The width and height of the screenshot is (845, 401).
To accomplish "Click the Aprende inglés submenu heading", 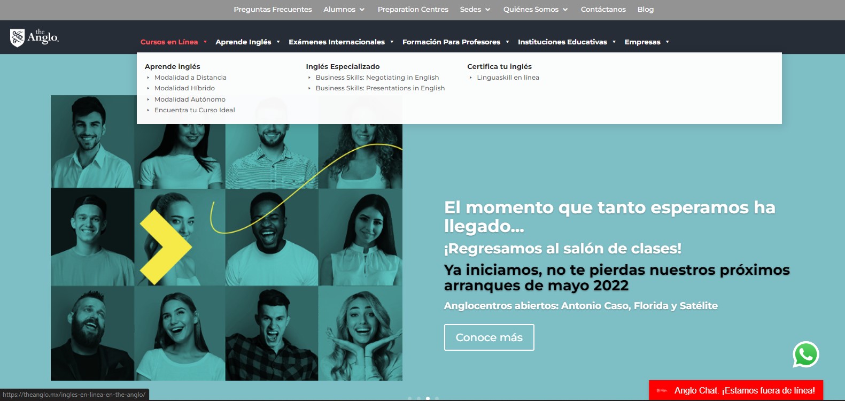I will pos(172,66).
